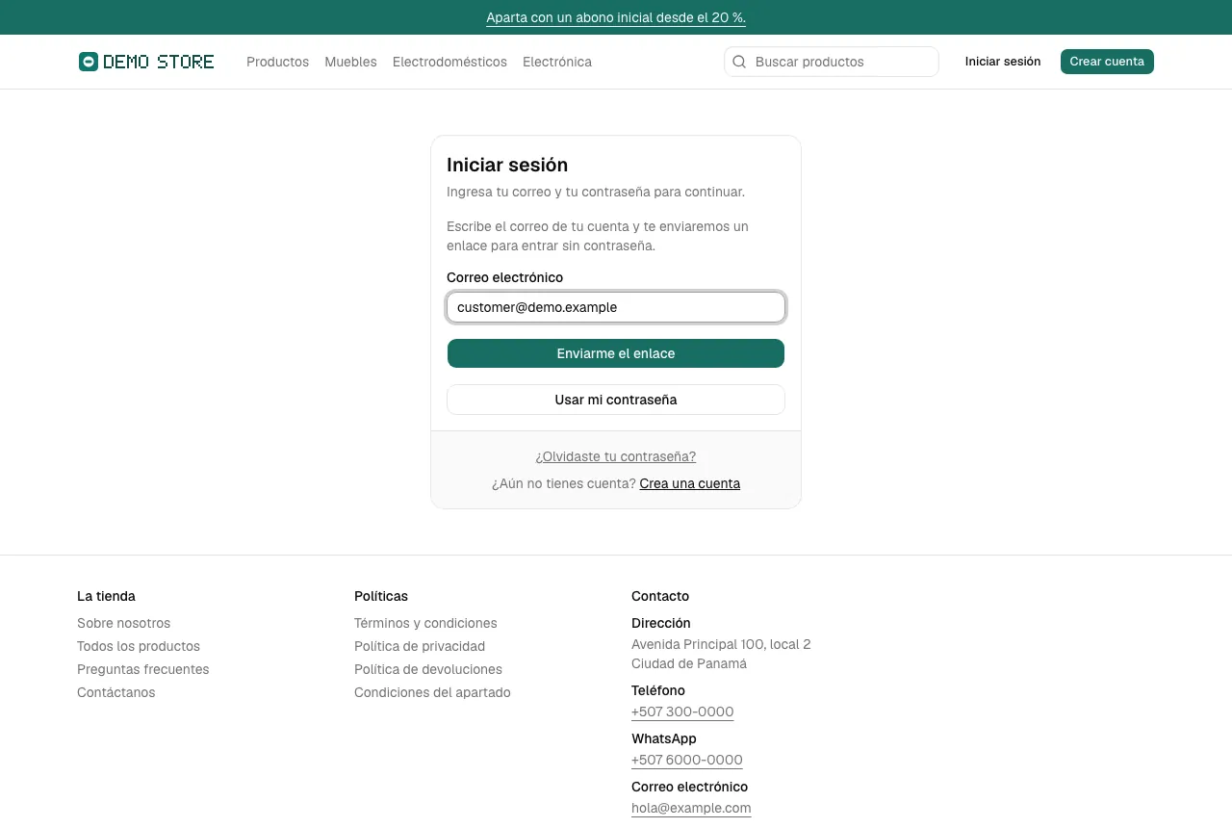Open Términos y condiciones

(425, 623)
